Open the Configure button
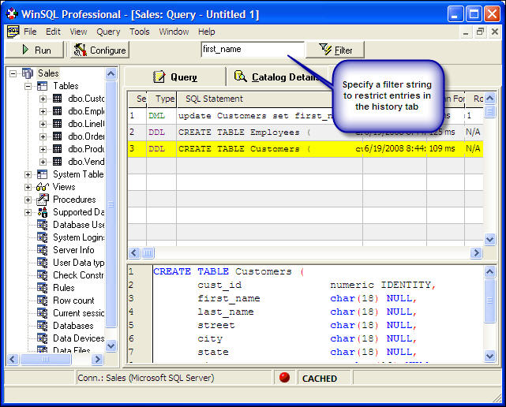This screenshot has height=407, width=506. click(99, 50)
